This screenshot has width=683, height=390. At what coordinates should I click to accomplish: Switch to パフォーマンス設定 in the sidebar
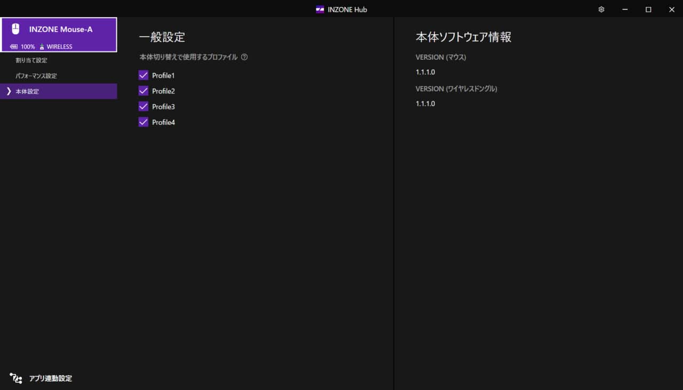point(36,76)
